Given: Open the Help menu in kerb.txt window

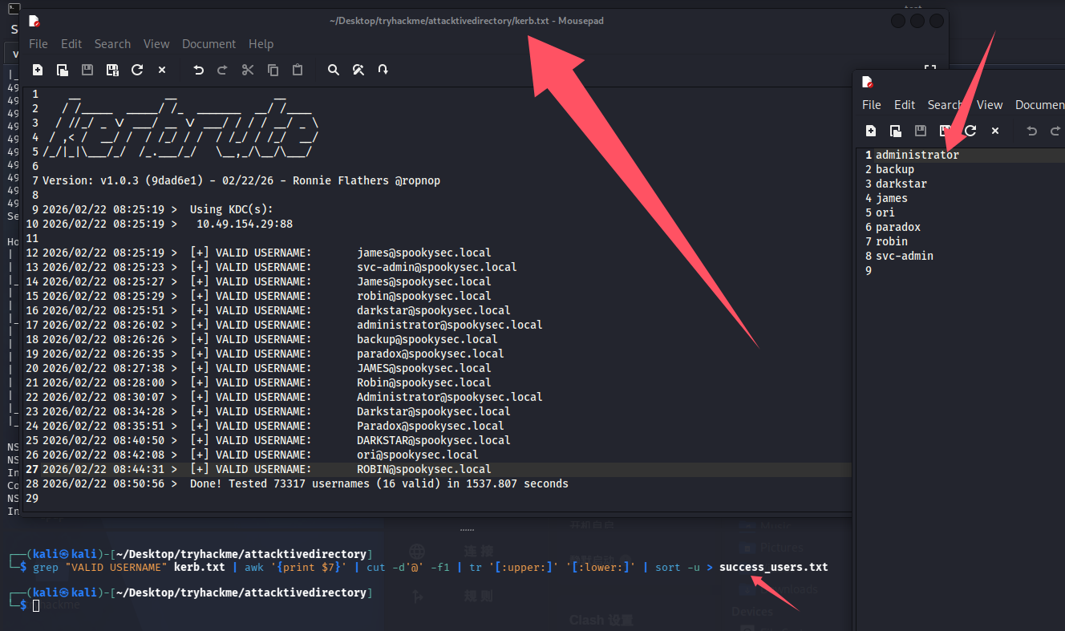Looking at the screenshot, I should 261,44.
